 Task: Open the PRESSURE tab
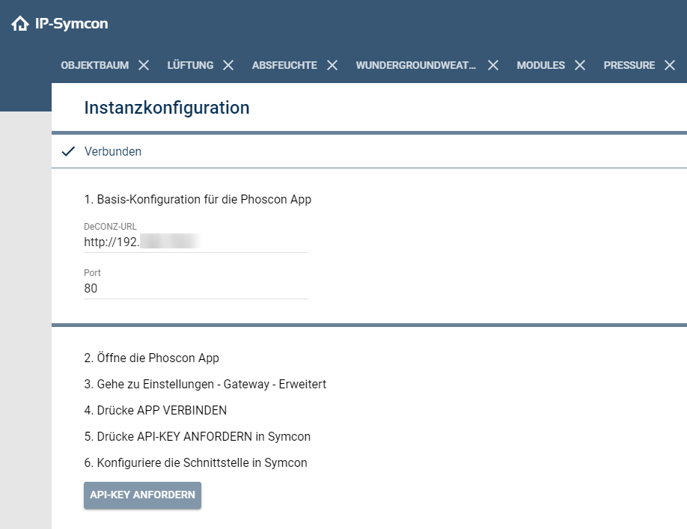click(631, 65)
